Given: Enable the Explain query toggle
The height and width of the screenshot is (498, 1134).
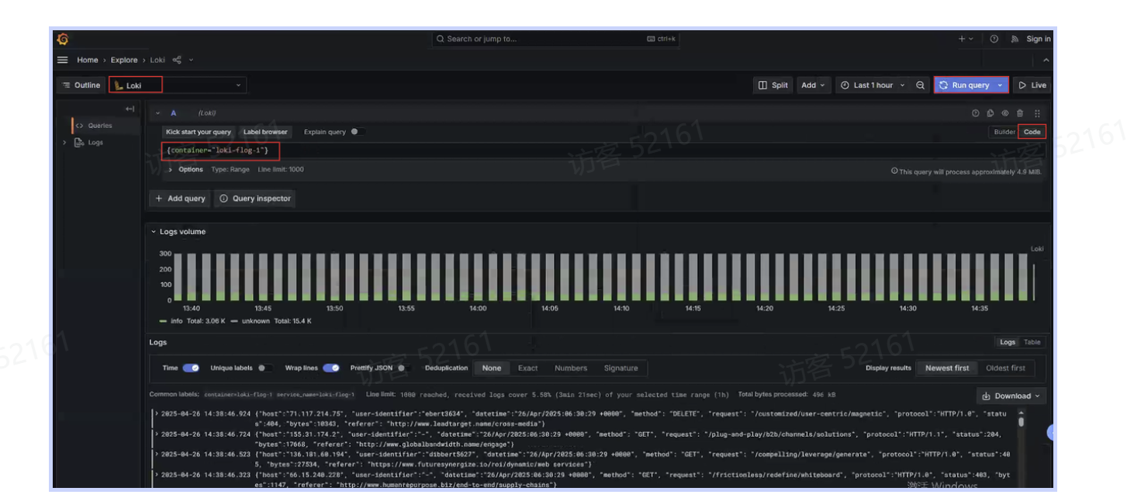Looking at the screenshot, I should click(x=357, y=132).
